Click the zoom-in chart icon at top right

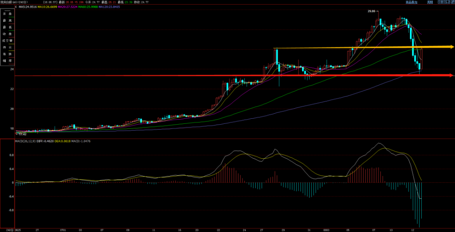click(x=444, y=2)
